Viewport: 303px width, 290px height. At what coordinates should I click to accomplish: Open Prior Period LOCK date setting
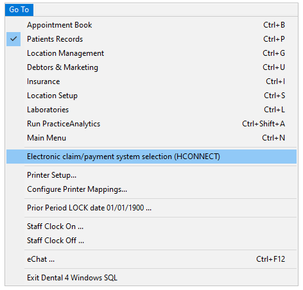click(x=151, y=208)
